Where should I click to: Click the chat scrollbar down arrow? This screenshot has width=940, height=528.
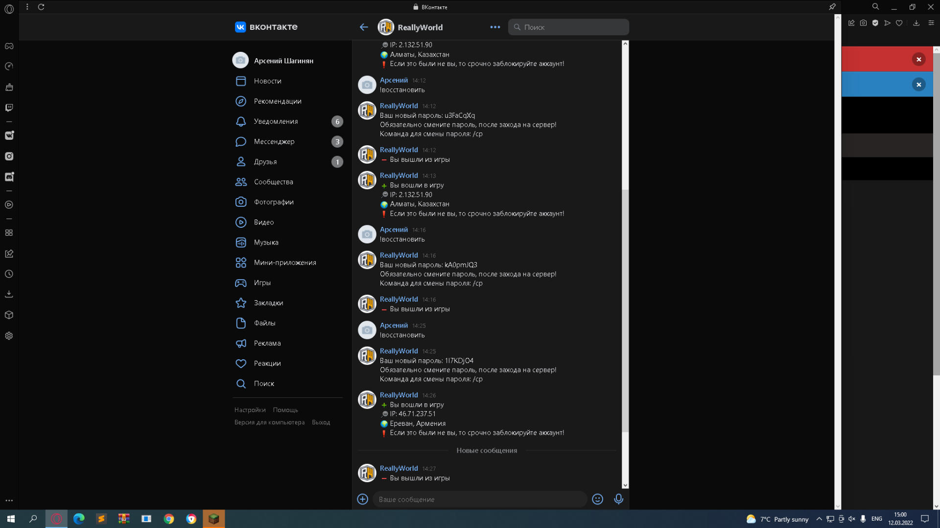click(x=625, y=485)
